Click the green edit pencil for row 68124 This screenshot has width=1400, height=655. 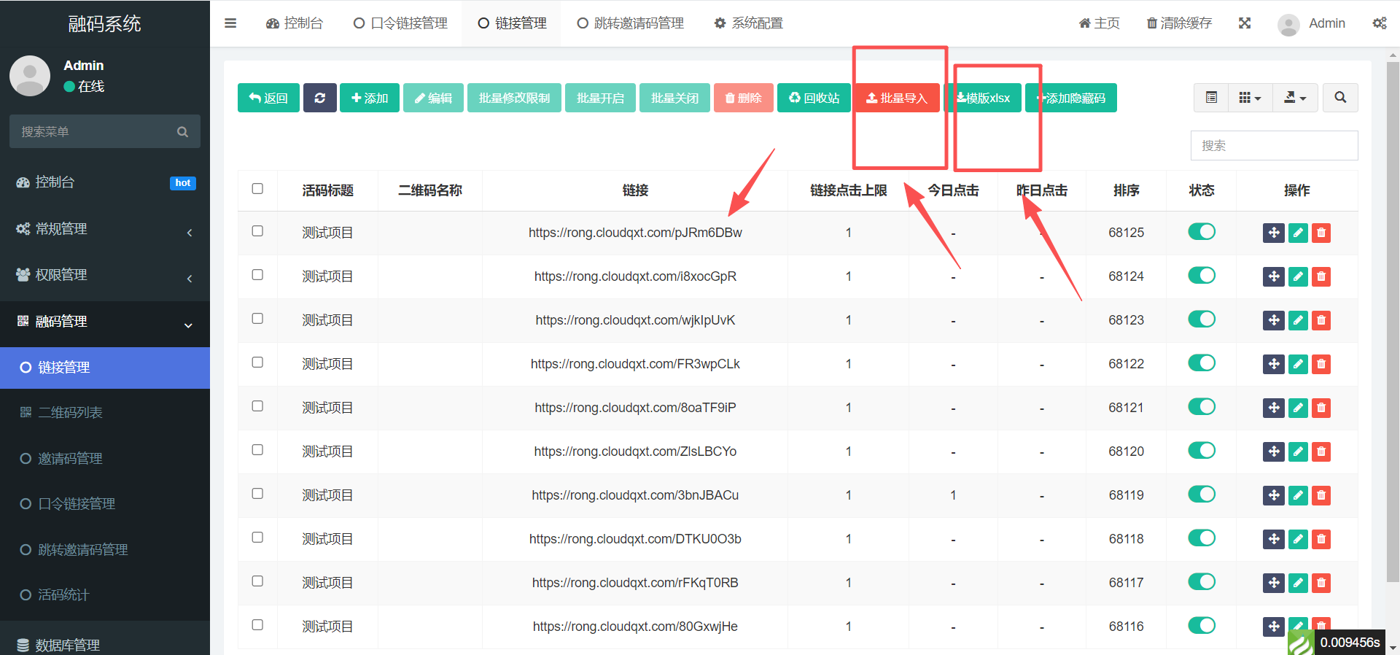pyautogui.click(x=1298, y=276)
